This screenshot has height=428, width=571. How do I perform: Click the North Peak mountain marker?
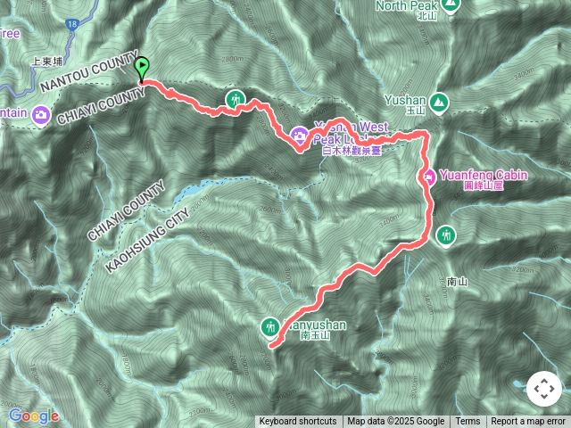point(451,5)
